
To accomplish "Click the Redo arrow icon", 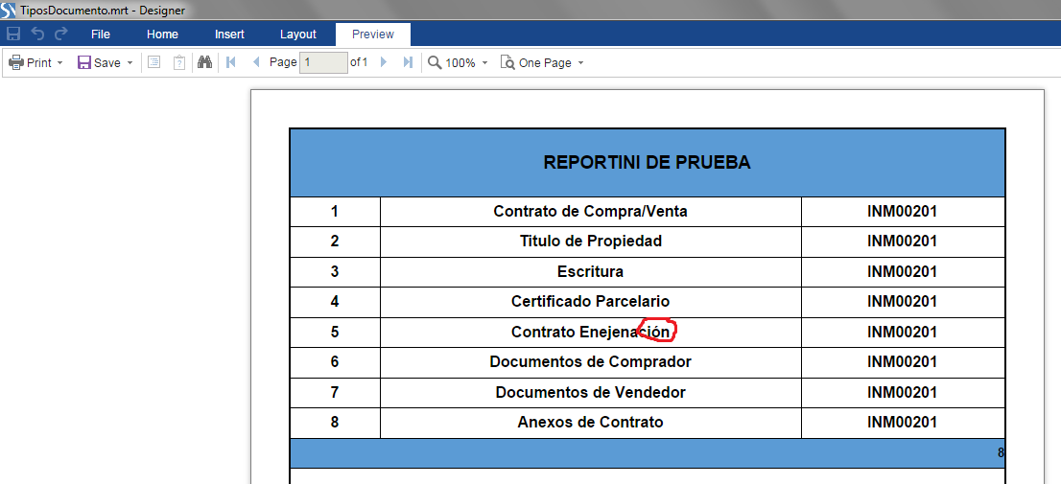I will click(x=60, y=34).
